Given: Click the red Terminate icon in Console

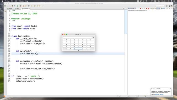Looking at the screenshot, I should coord(140,9).
